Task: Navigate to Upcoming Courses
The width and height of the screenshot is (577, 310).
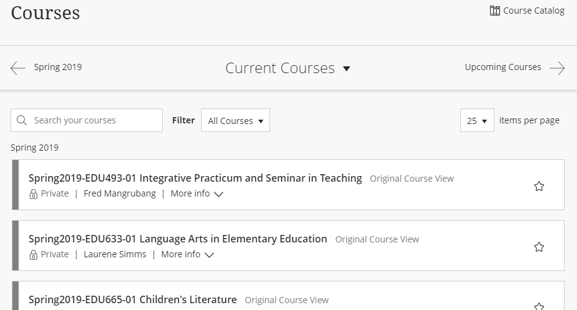Action: click(502, 67)
